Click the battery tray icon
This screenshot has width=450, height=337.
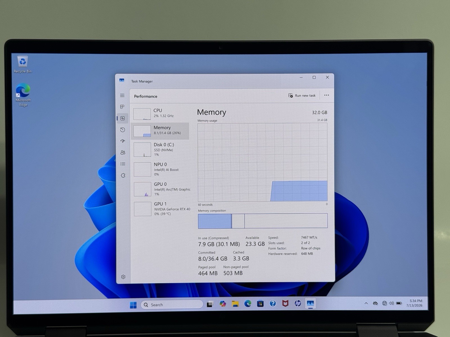tap(399, 303)
